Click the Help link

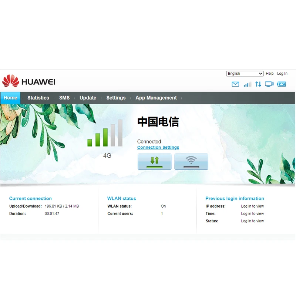point(270,74)
